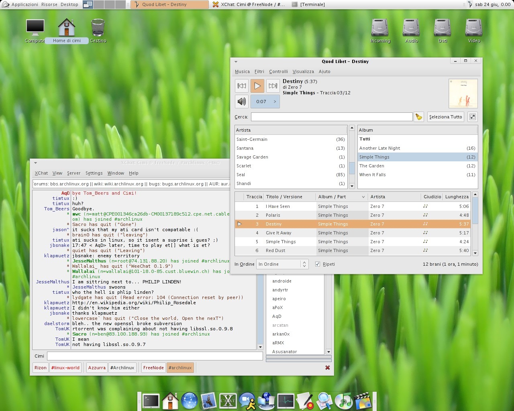Select the track Red Dust
This screenshot has width=514, height=411.
coord(353,250)
